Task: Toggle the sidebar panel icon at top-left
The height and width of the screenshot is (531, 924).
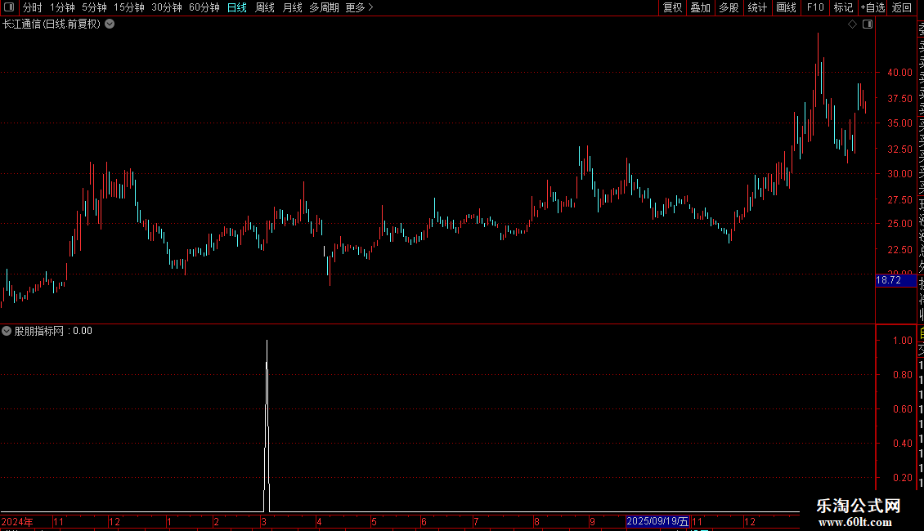Action: tap(9, 7)
